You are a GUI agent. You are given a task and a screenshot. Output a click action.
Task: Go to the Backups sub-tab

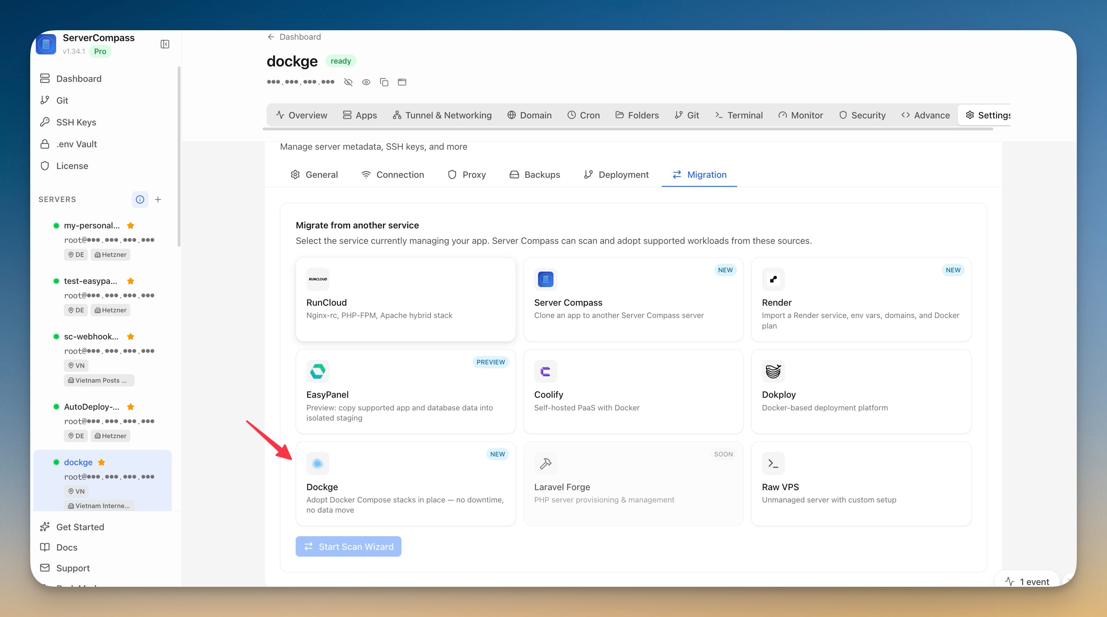click(x=535, y=175)
